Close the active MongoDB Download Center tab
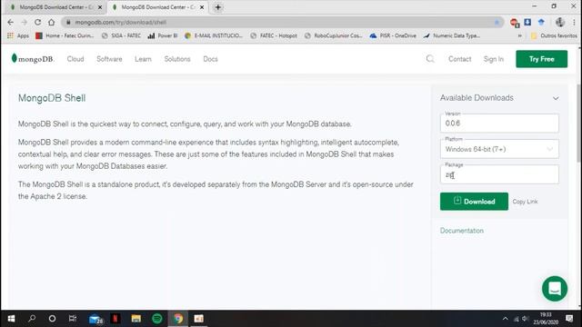582x327 pixels. [x=202, y=7]
